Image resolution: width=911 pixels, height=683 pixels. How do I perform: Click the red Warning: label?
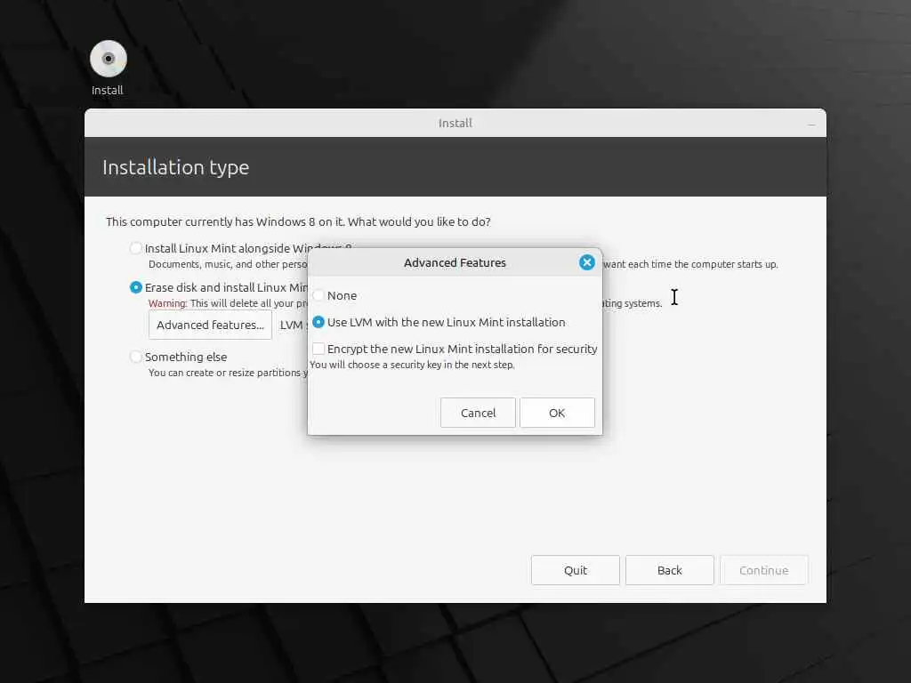(x=167, y=303)
